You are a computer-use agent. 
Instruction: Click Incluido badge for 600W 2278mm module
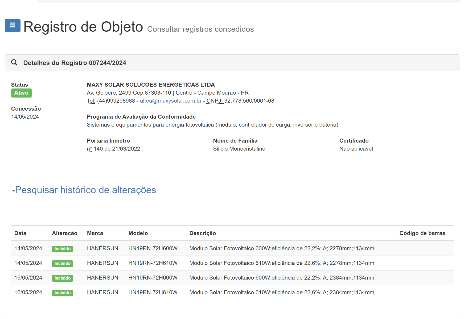coord(62,249)
